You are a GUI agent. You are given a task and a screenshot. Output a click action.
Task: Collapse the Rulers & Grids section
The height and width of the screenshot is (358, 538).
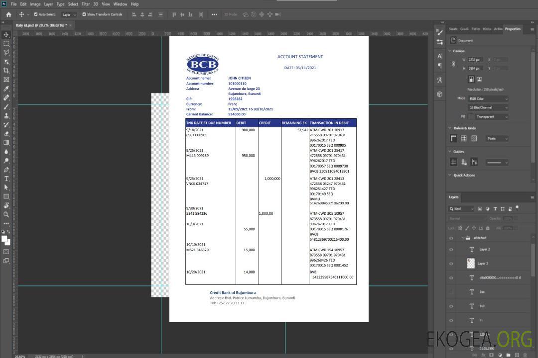(x=450, y=128)
